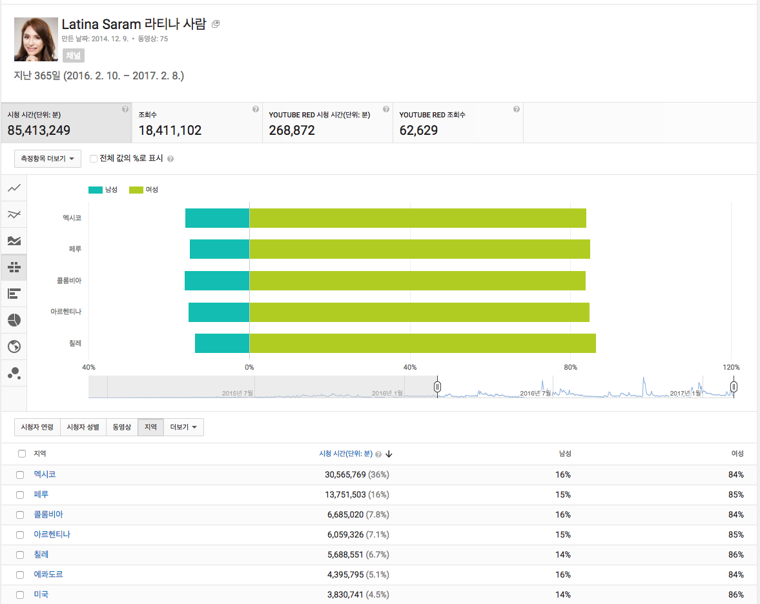Sort by 시청 시간(단위: 분) column arrow
This screenshot has width=760, height=604.
pos(389,454)
